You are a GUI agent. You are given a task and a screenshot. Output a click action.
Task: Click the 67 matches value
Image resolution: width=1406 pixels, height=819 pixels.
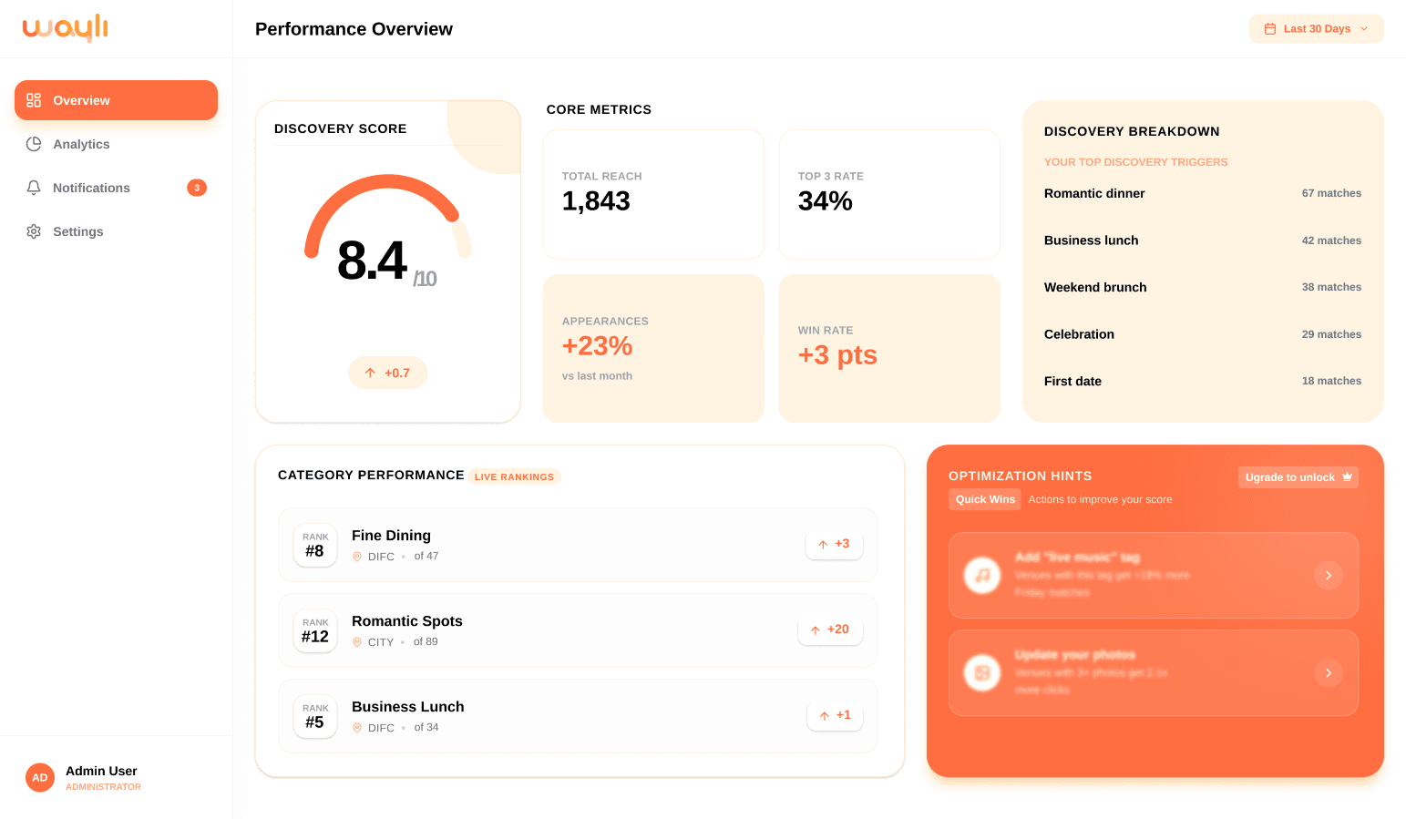point(1331,193)
